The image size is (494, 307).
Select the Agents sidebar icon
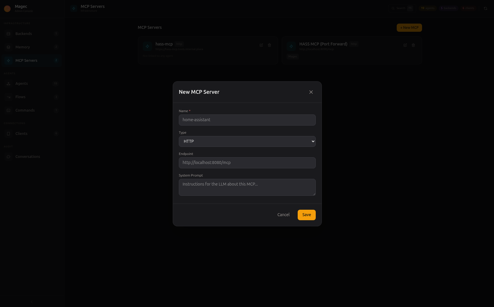[8, 84]
